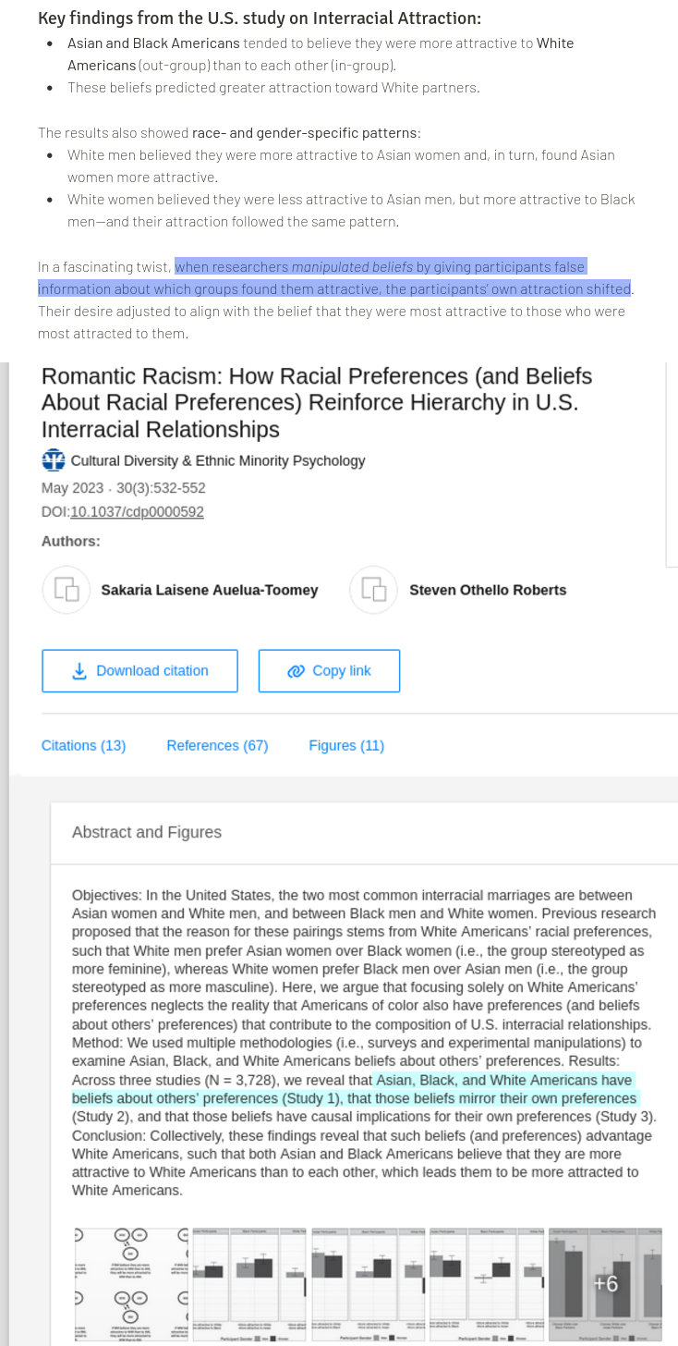The width and height of the screenshot is (678, 1346).
Task: Open the Cultural Diversity & Ethnic Minority Psychology journal link
Action: point(218,460)
